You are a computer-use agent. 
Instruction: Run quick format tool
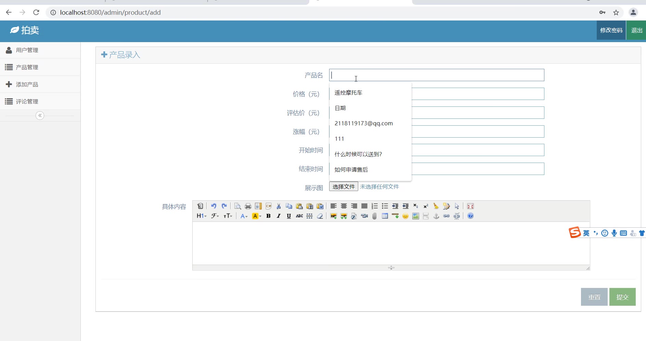pyautogui.click(x=447, y=206)
